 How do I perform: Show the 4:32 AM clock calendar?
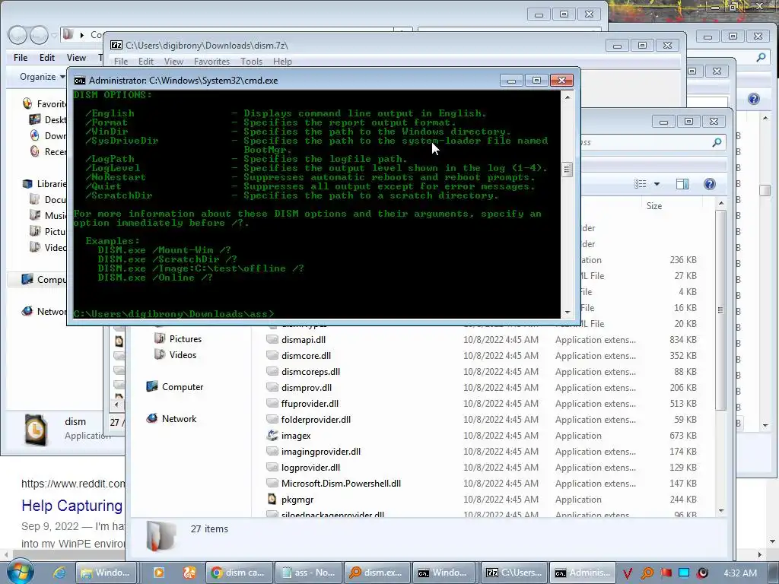point(740,573)
